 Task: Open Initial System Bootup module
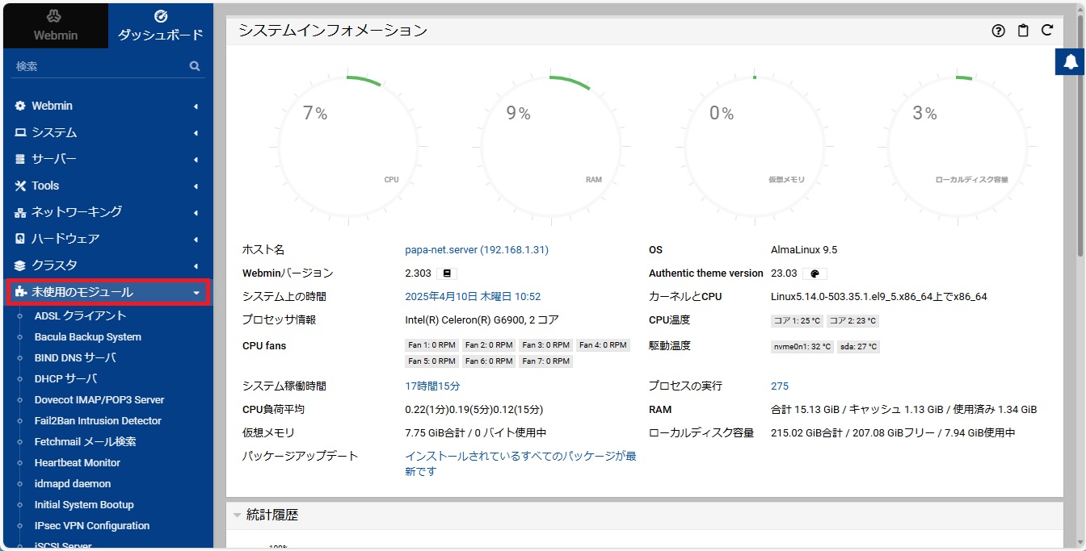(x=84, y=504)
